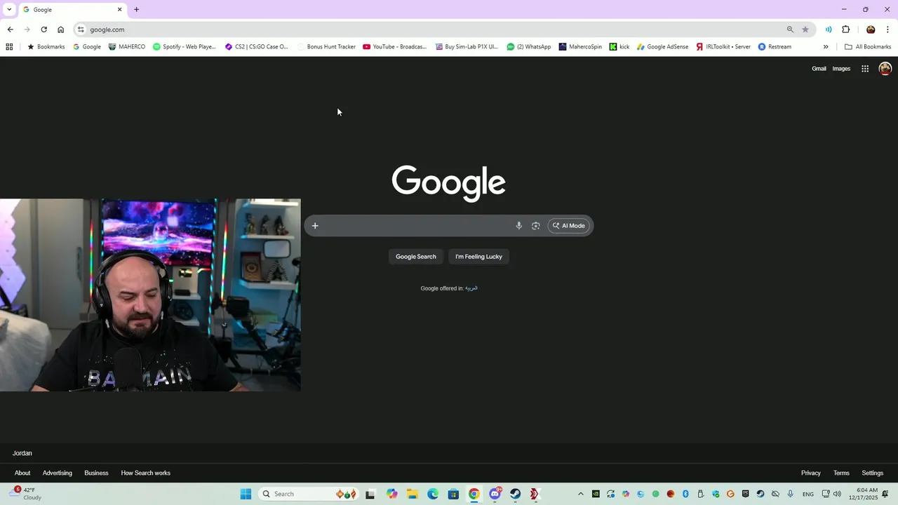
Task: Bookmark this tab with star icon
Action: [x=805, y=29]
